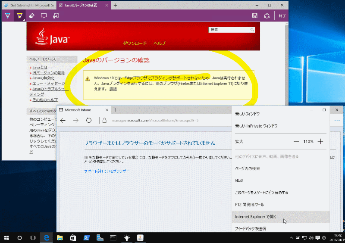Click the Java page search field
Screen dimensions: 345x243
point(229,29)
